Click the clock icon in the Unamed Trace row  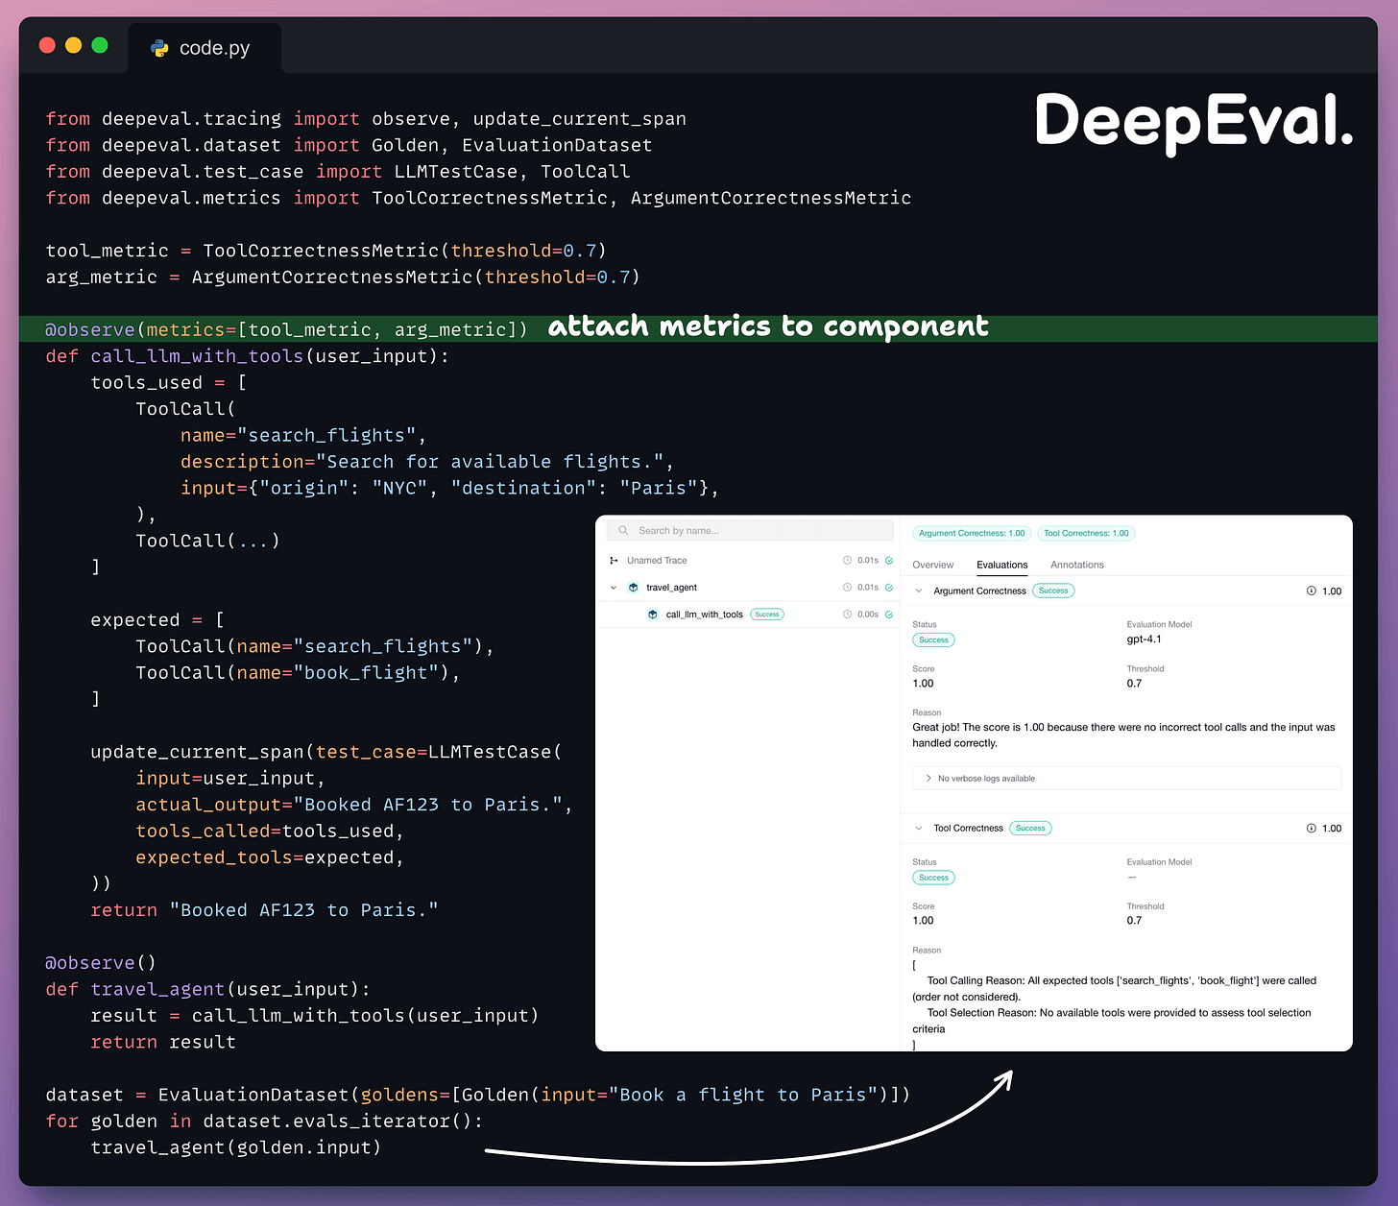click(x=847, y=560)
